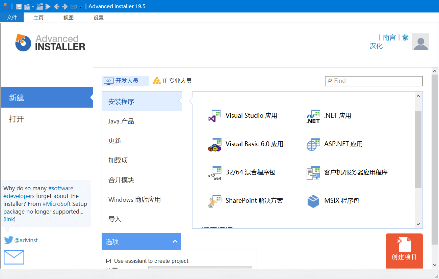This screenshot has width=439, height=279.
Task: Collapse the 选项 options panel
Action: [x=175, y=241]
